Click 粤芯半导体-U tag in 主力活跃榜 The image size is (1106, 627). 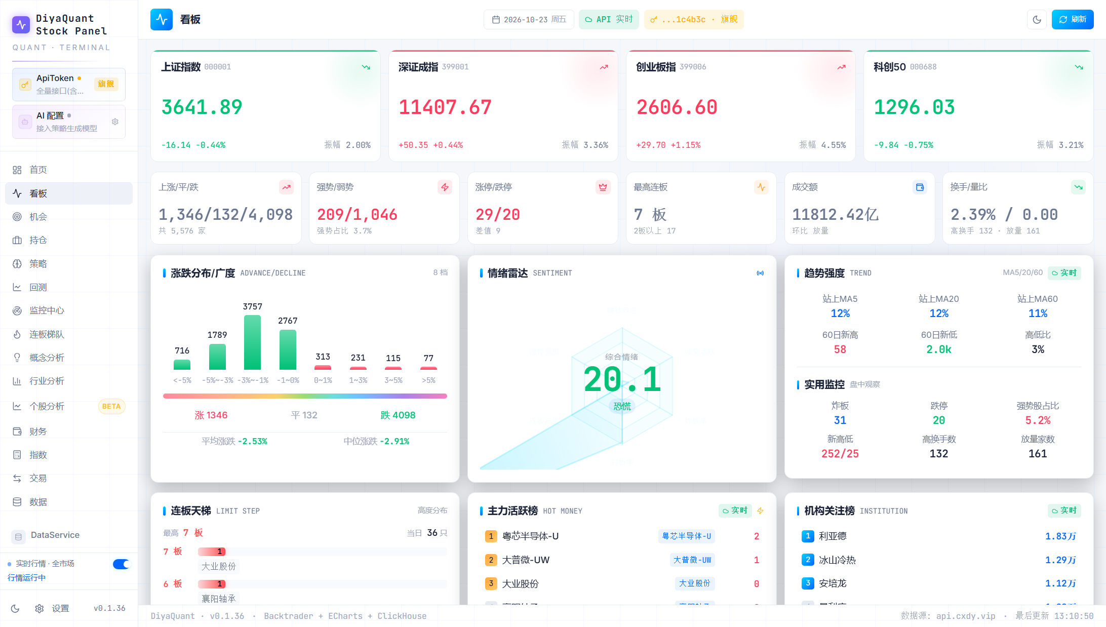[x=687, y=536]
